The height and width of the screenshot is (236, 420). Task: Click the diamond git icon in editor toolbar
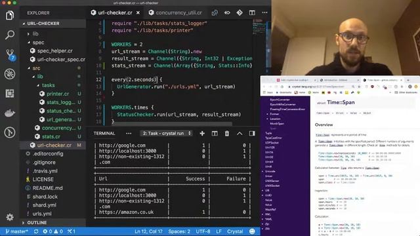(240, 12)
